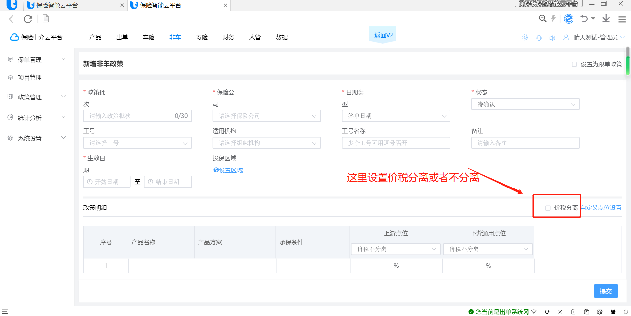Click the speaker announcement icon
Image resolution: width=631 pixels, height=316 pixels.
coord(552,38)
